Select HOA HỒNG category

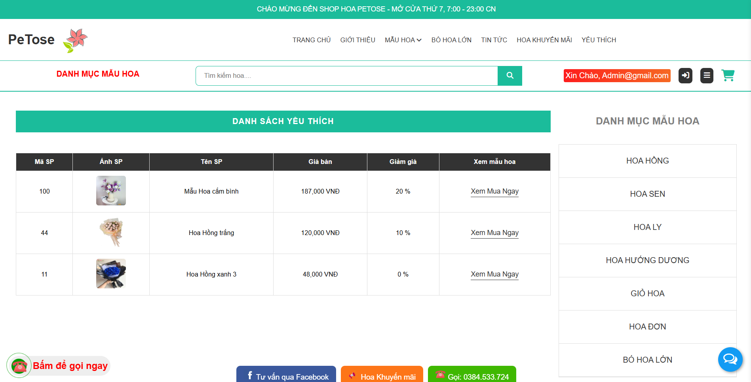pyautogui.click(x=648, y=161)
